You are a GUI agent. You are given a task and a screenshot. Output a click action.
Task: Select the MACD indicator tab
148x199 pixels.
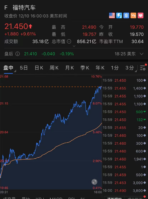[56, 198]
